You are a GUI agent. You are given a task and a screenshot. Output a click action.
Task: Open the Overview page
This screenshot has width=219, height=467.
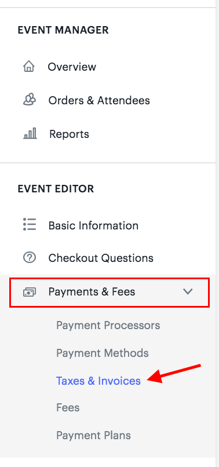(x=72, y=67)
